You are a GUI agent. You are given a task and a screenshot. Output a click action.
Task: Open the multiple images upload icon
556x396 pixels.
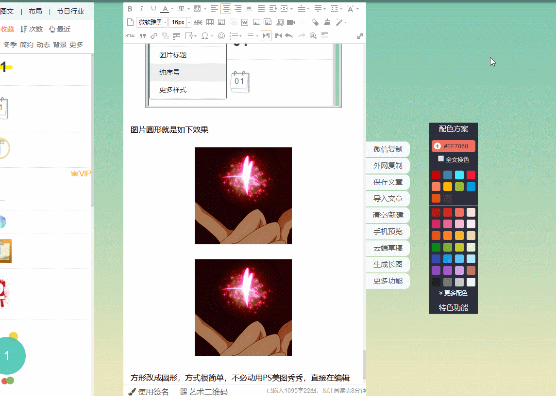(268, 22)
